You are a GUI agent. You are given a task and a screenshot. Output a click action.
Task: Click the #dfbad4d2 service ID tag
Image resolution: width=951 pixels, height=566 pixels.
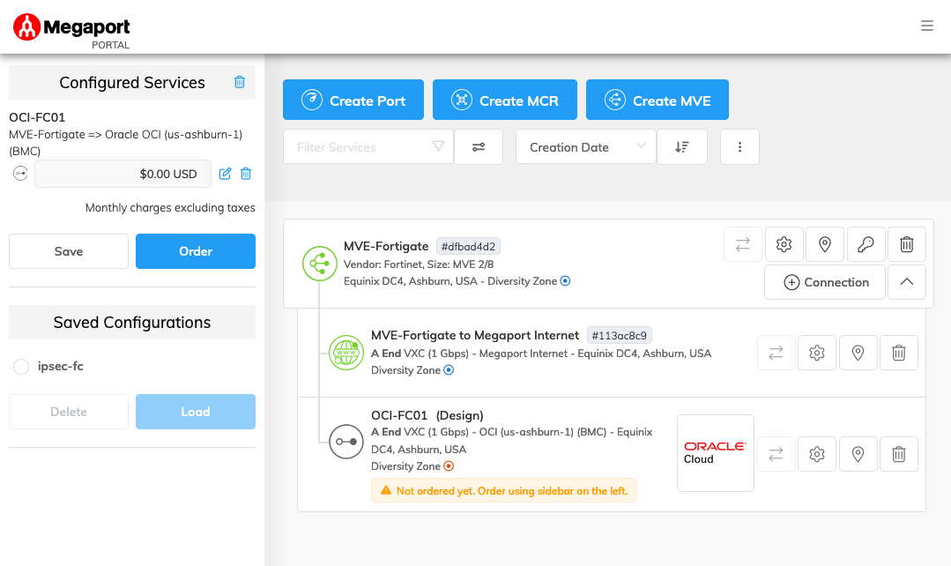pos(468,247)
